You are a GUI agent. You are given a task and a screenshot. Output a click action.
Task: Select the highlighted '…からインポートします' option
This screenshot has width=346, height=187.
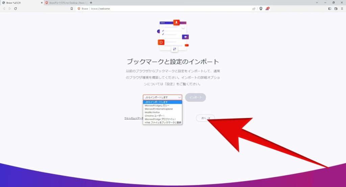click(x=163, y=102)
